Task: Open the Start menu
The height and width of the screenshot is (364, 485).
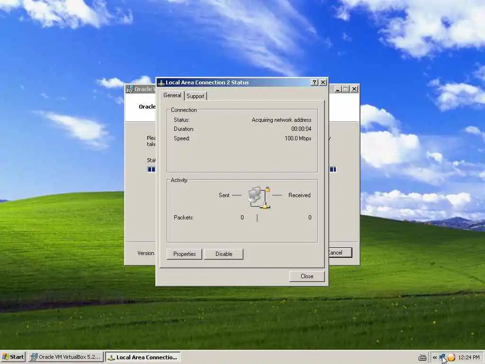Action: click(13, 357)
